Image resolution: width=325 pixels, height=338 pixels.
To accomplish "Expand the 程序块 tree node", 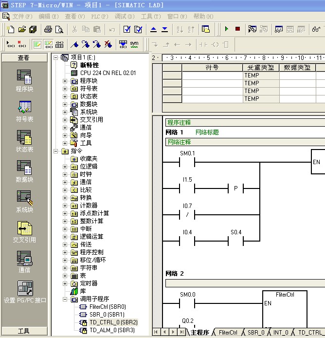I will pos(65,81).
